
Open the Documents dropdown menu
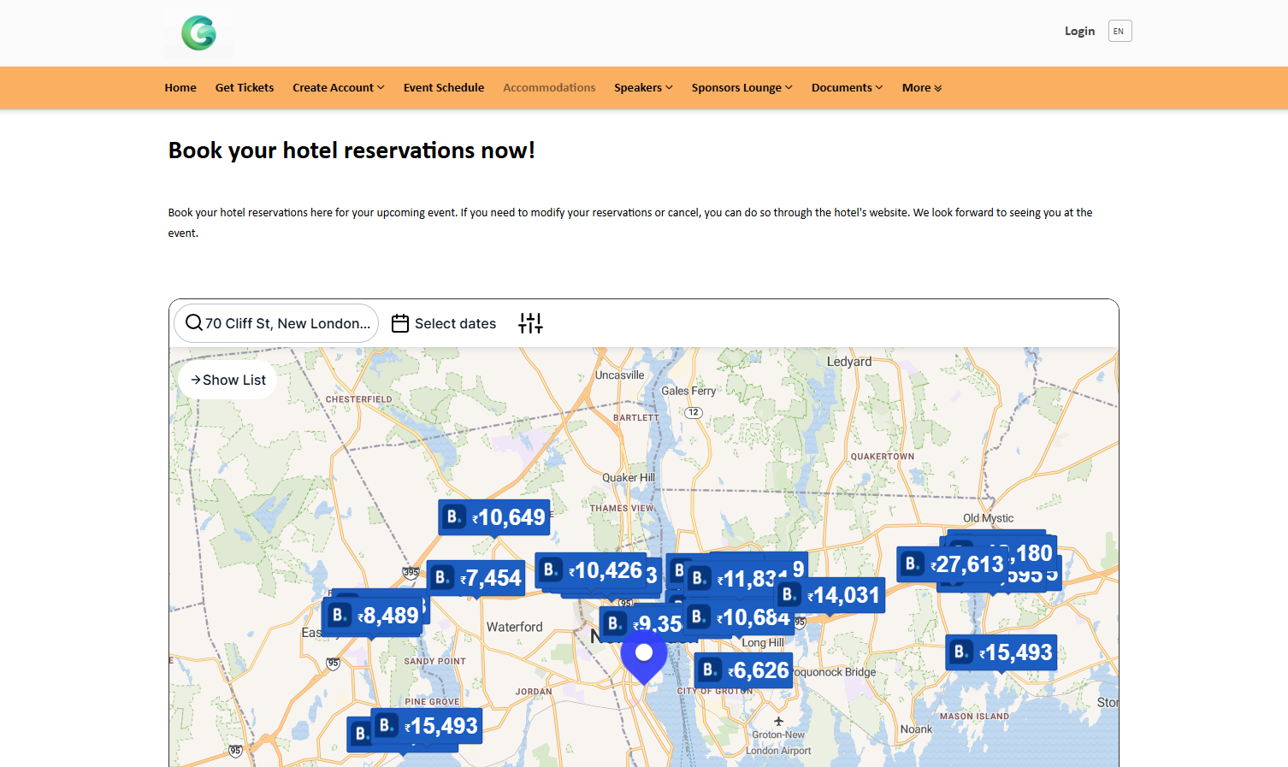[847, 88]
